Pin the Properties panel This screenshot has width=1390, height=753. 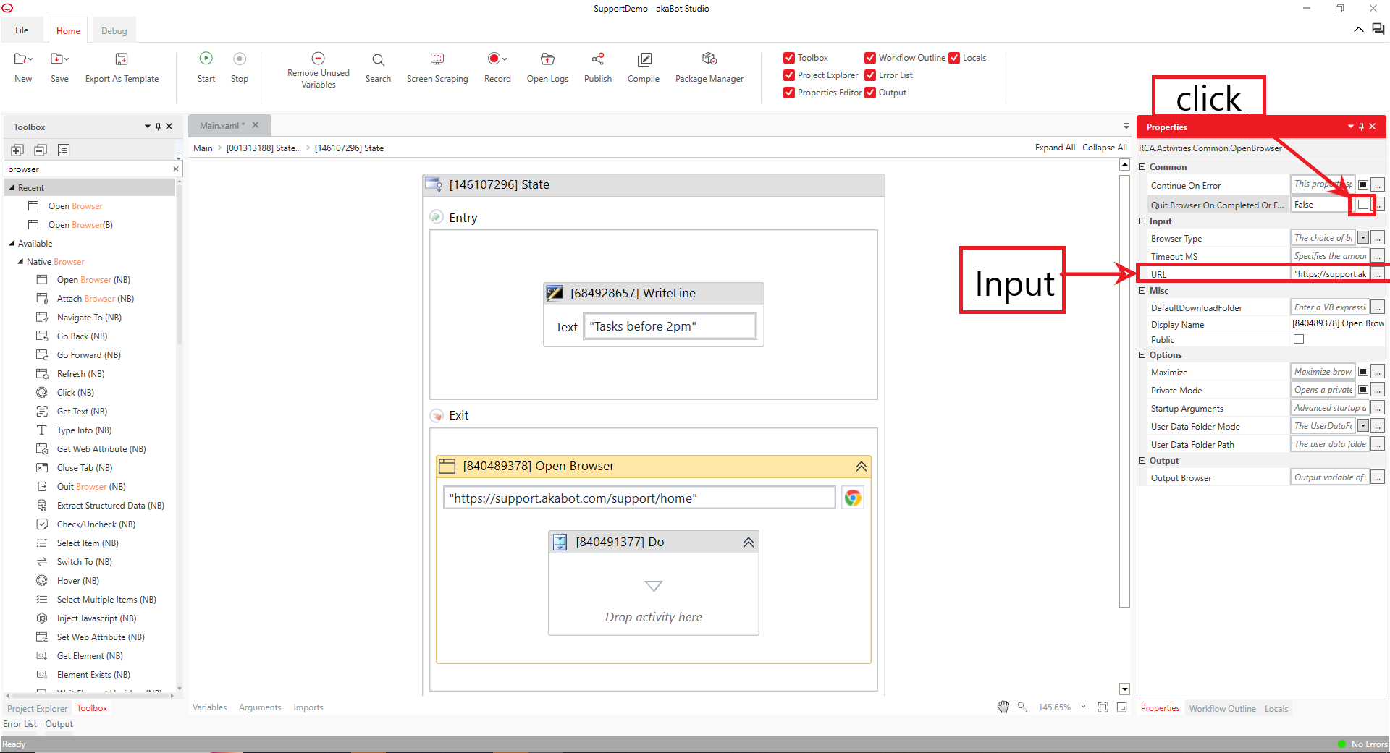tap(1361, 127)
